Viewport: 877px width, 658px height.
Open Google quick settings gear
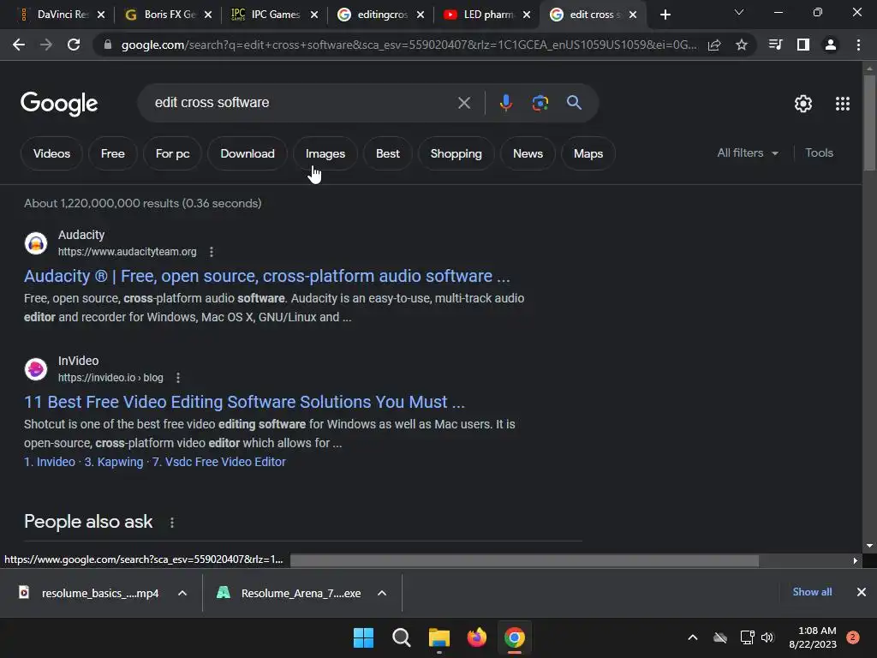click(803, 104)
